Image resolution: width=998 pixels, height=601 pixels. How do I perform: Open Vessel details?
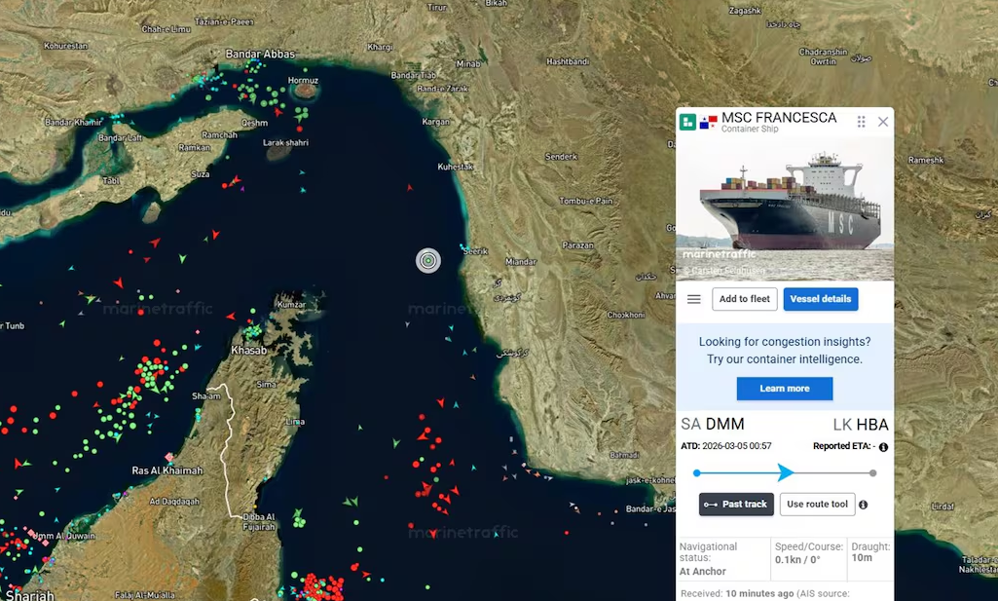coord(820,299)
